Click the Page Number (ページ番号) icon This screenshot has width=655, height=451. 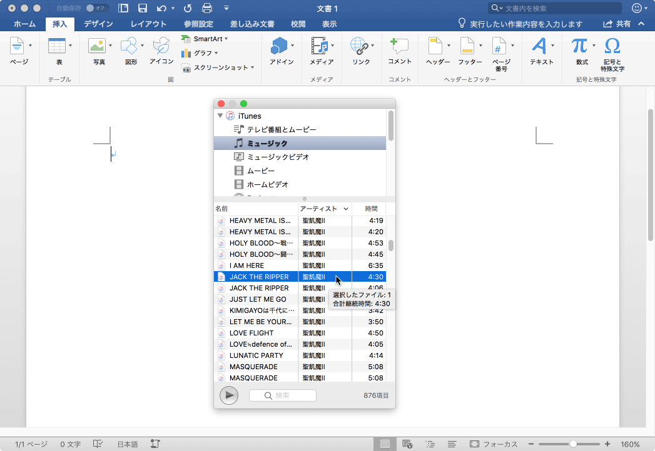point(499,46)
